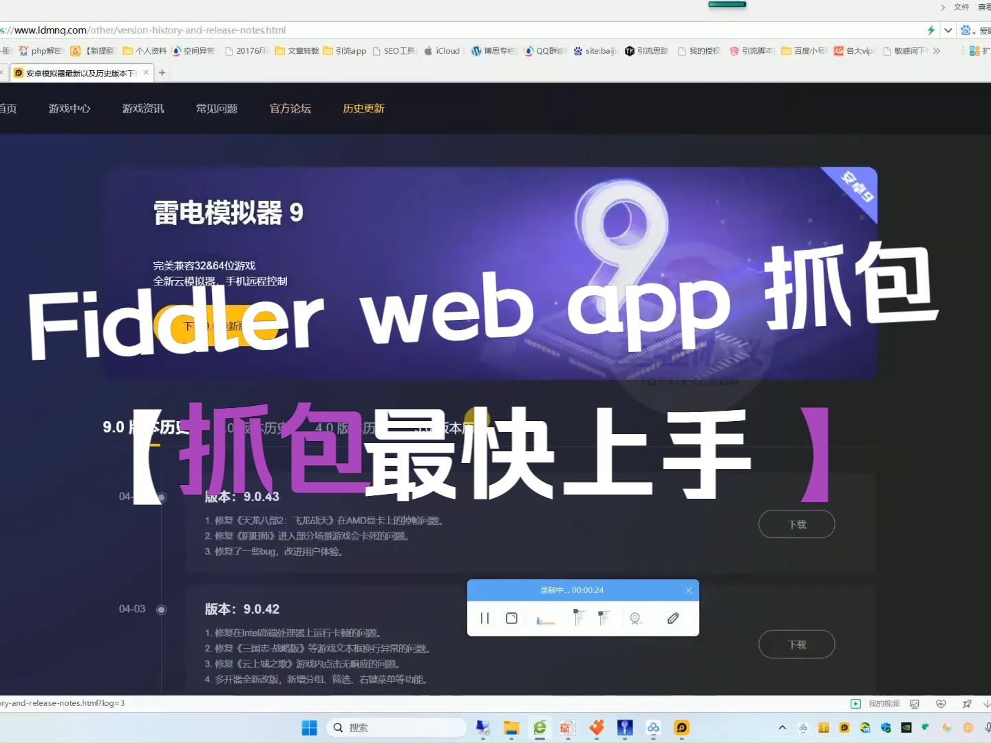Click the image icon next to 我的视频
Screen dimensions: 991x743
[915, 704]
